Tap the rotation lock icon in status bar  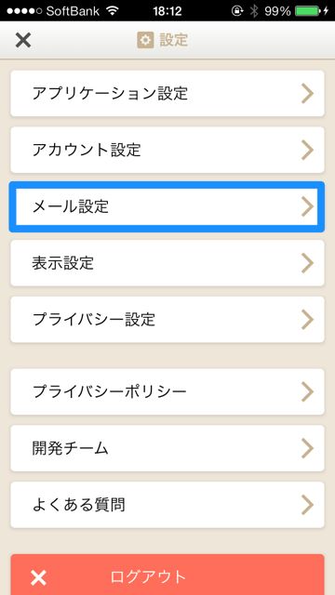(237, 10)
